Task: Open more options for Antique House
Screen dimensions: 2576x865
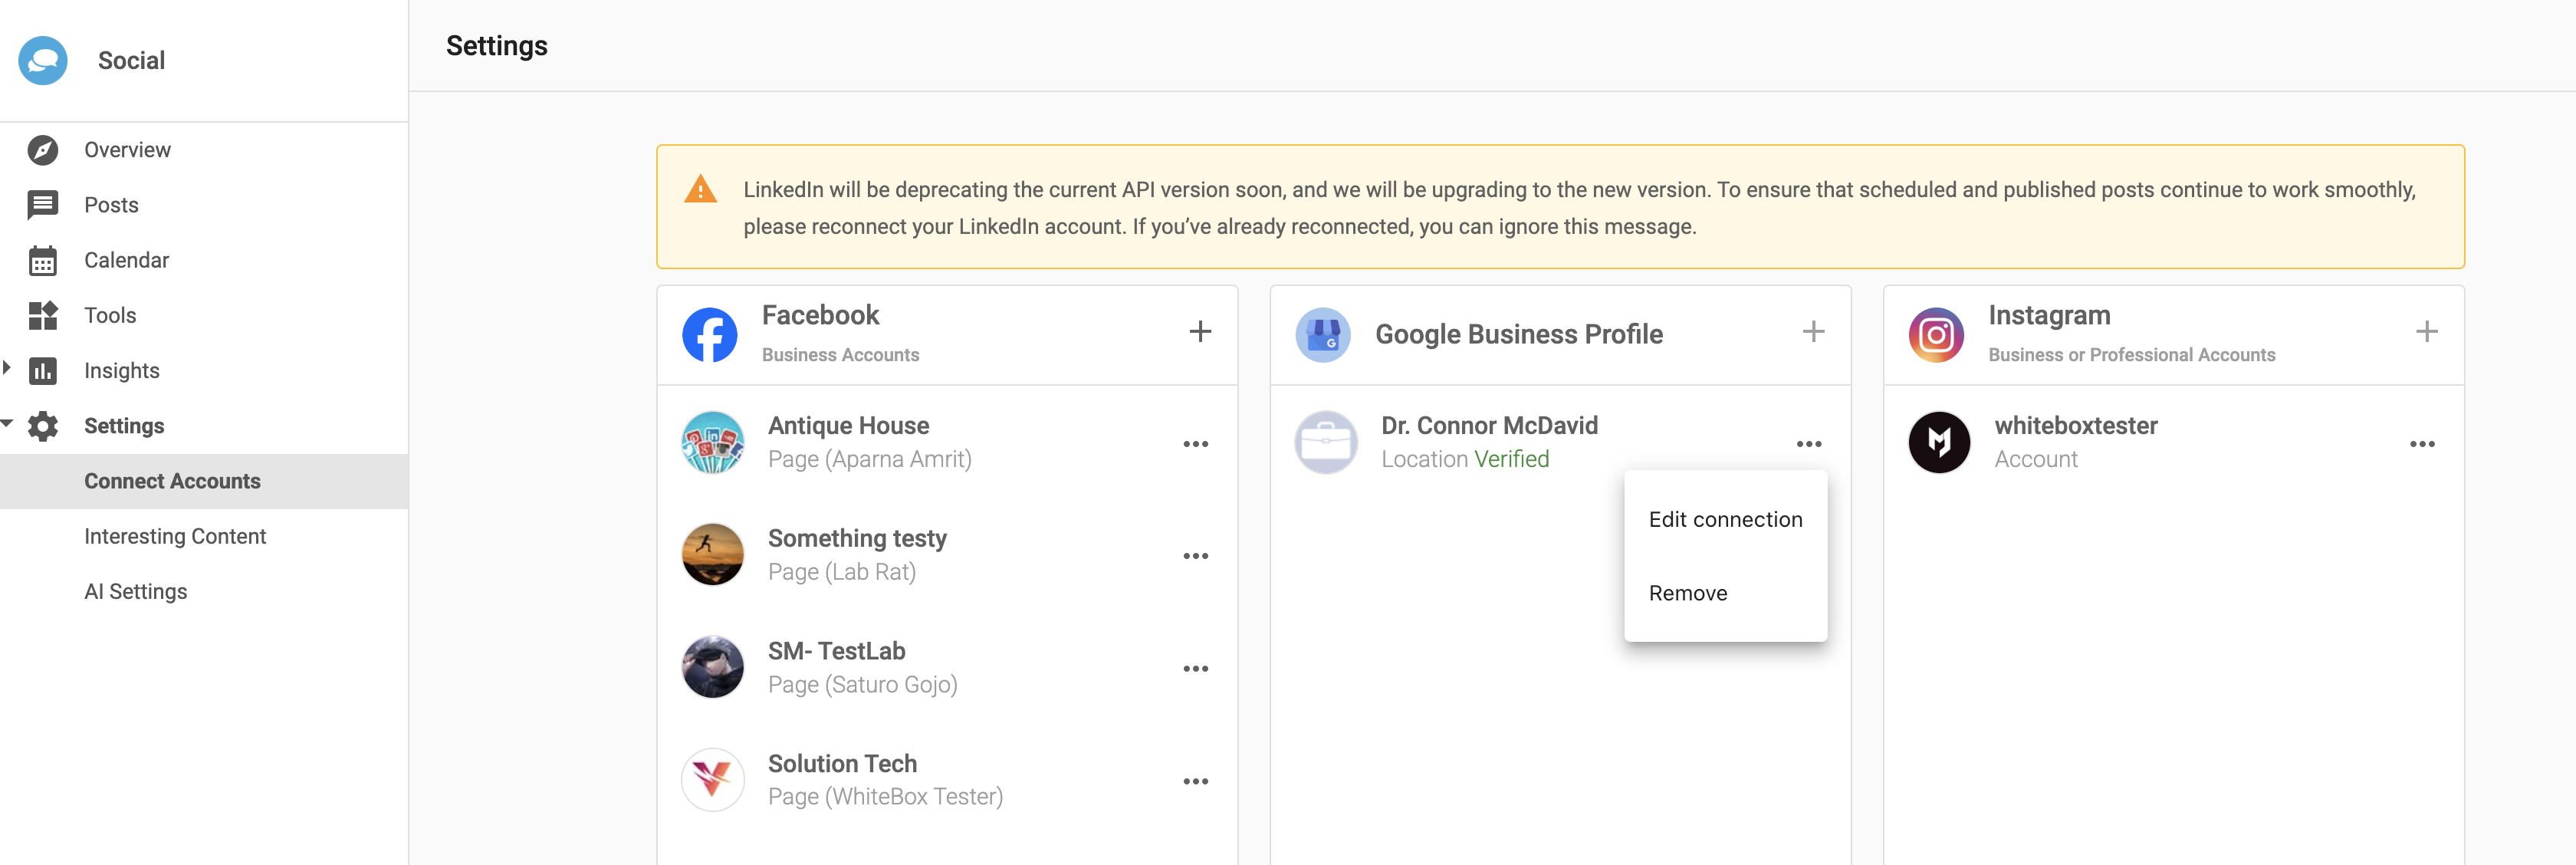Action: (1196, 444)
